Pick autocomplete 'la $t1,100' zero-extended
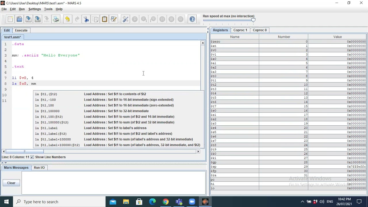Screen dimensions: 368x207 point(118,105)
